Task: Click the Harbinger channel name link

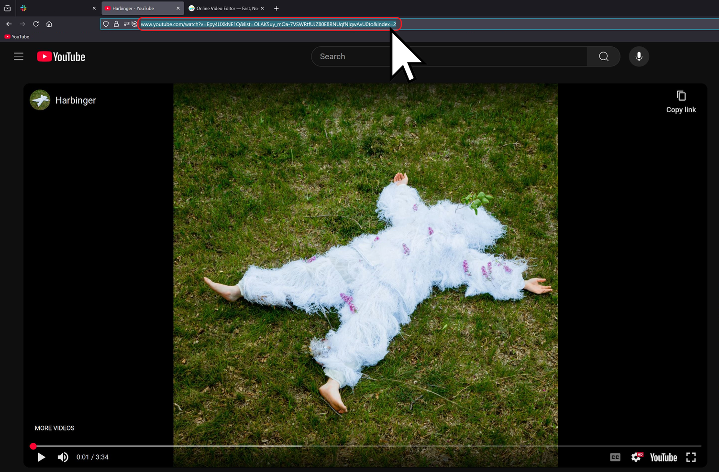Action: pyautogui.click(x=75, y=100)
